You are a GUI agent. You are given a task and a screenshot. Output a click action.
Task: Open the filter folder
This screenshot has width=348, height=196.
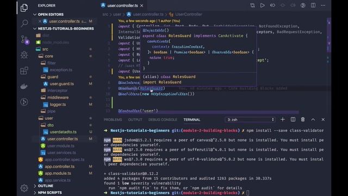tap(51, 63)
